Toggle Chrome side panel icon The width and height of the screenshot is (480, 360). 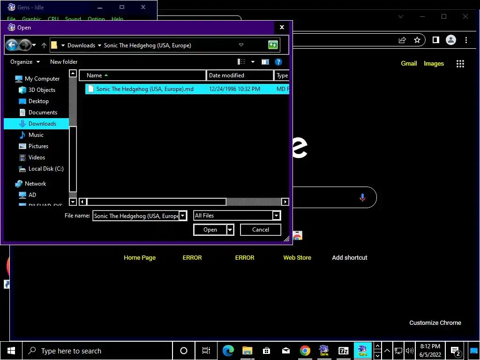[436, 40]
